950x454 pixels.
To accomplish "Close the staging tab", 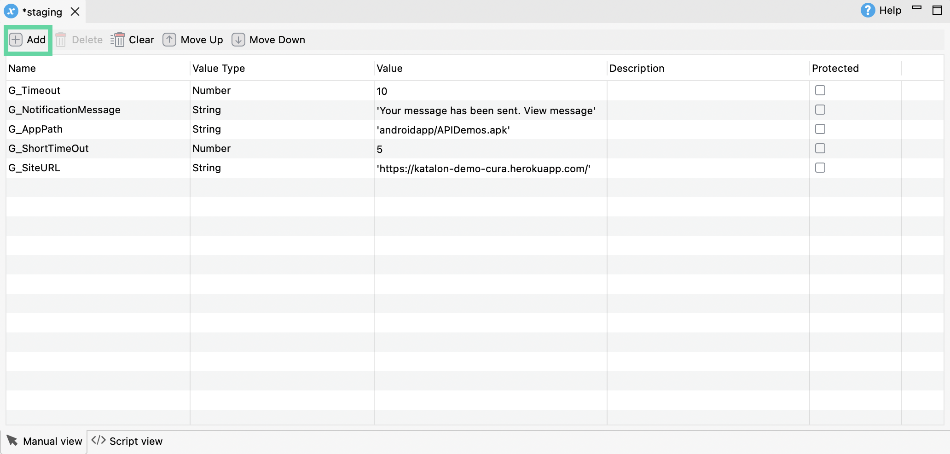I will click(75, 12).
